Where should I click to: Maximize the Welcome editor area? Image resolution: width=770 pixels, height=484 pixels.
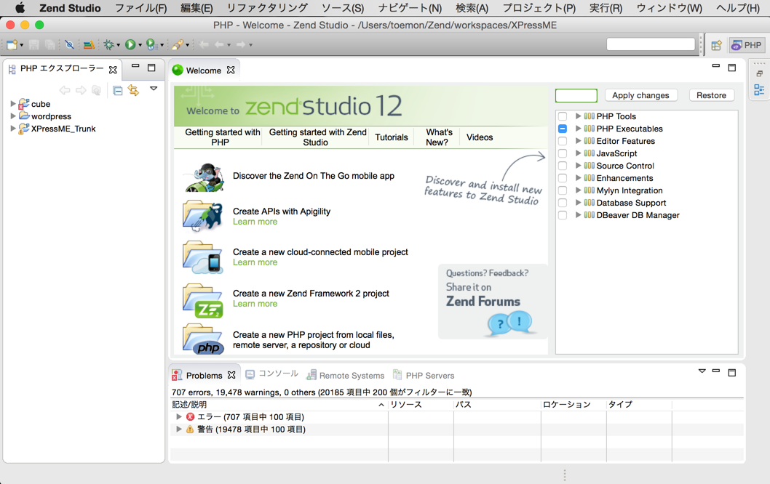tap(731, 68)
